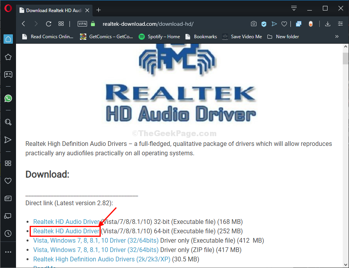The image size is (349, 268).
Task: Add page to bookmarks with heart icon
Action: pyautogui.click(x=285, y=24)
